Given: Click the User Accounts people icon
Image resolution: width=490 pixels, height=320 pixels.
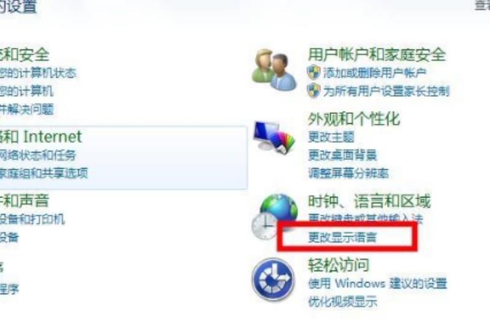Looking at the screenshot, I should pyautogui.click(x=274, y=69).
